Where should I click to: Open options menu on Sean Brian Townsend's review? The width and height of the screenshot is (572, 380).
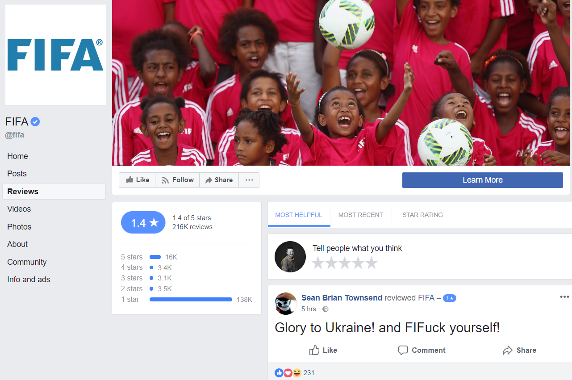pos(564,297)
